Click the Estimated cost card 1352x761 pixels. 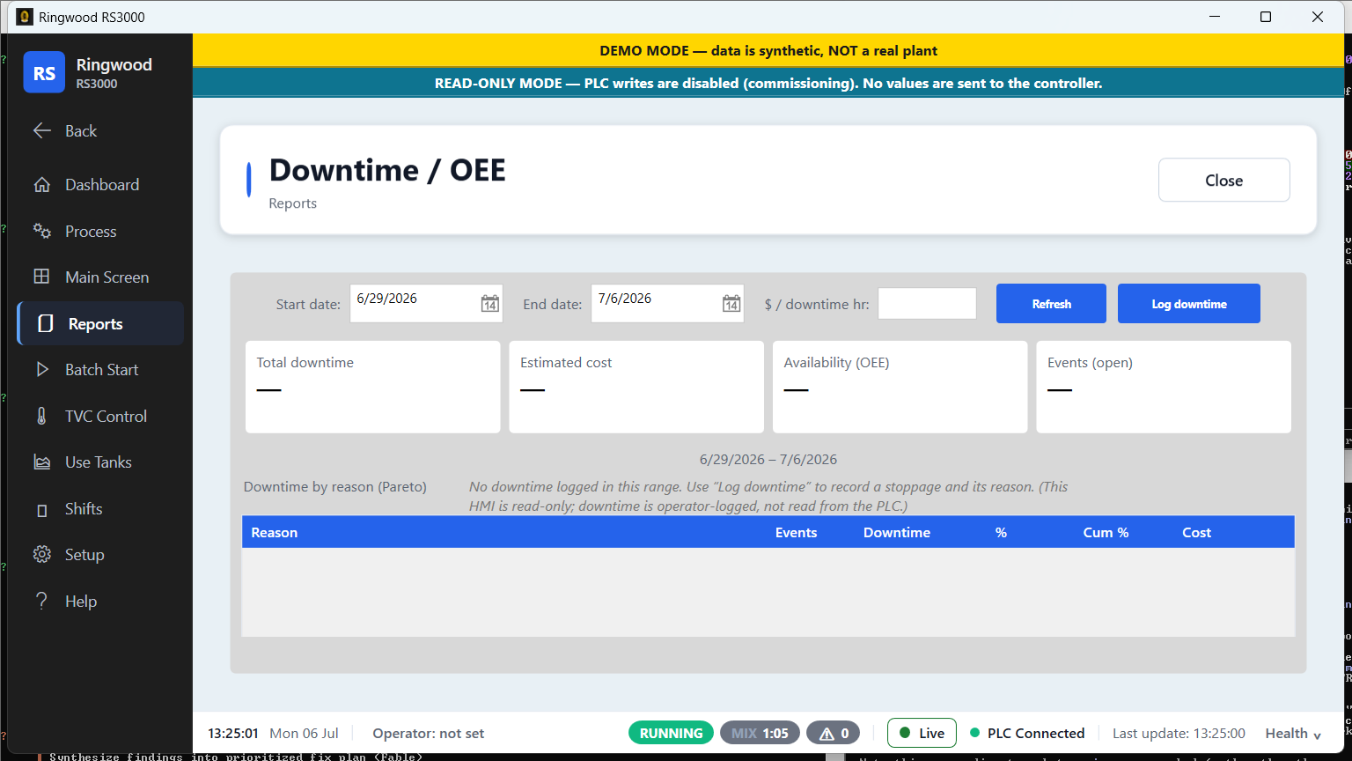(636, 387)
